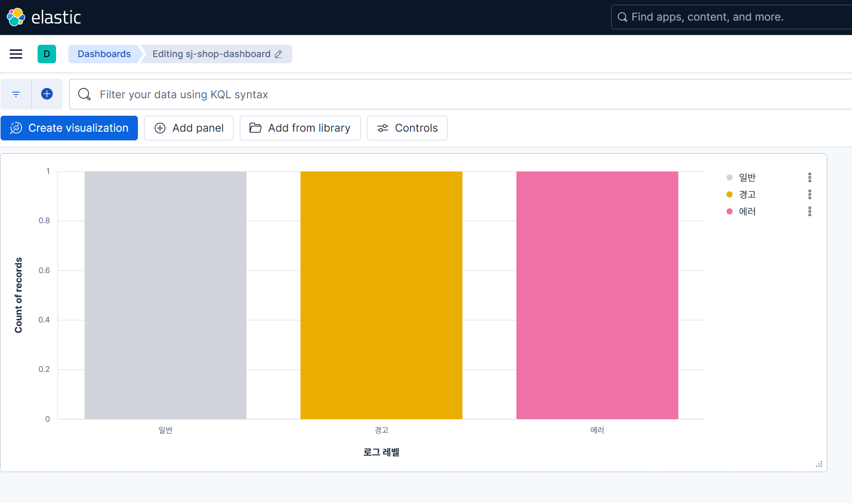The height and width of the screenshot is (503, 852).
Task: Click the 0.8 y-axis tick label
Action: (44, 221)
